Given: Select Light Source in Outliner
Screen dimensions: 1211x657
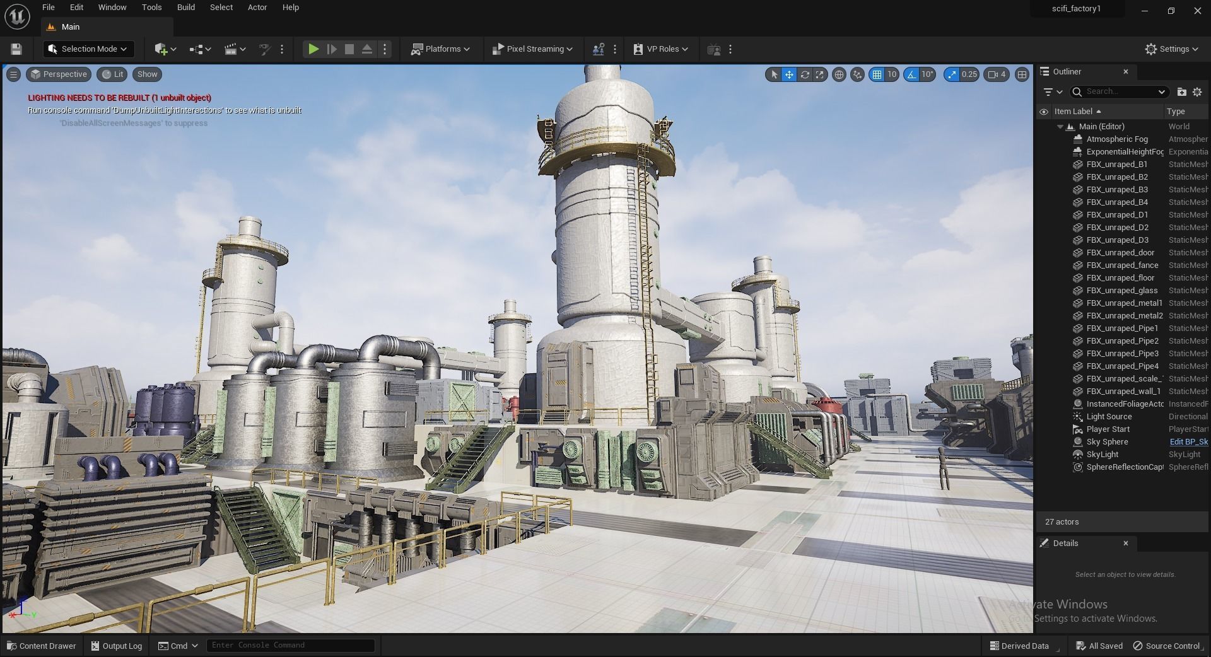Looking at the screenshot, I should [x=1123, y=417].
